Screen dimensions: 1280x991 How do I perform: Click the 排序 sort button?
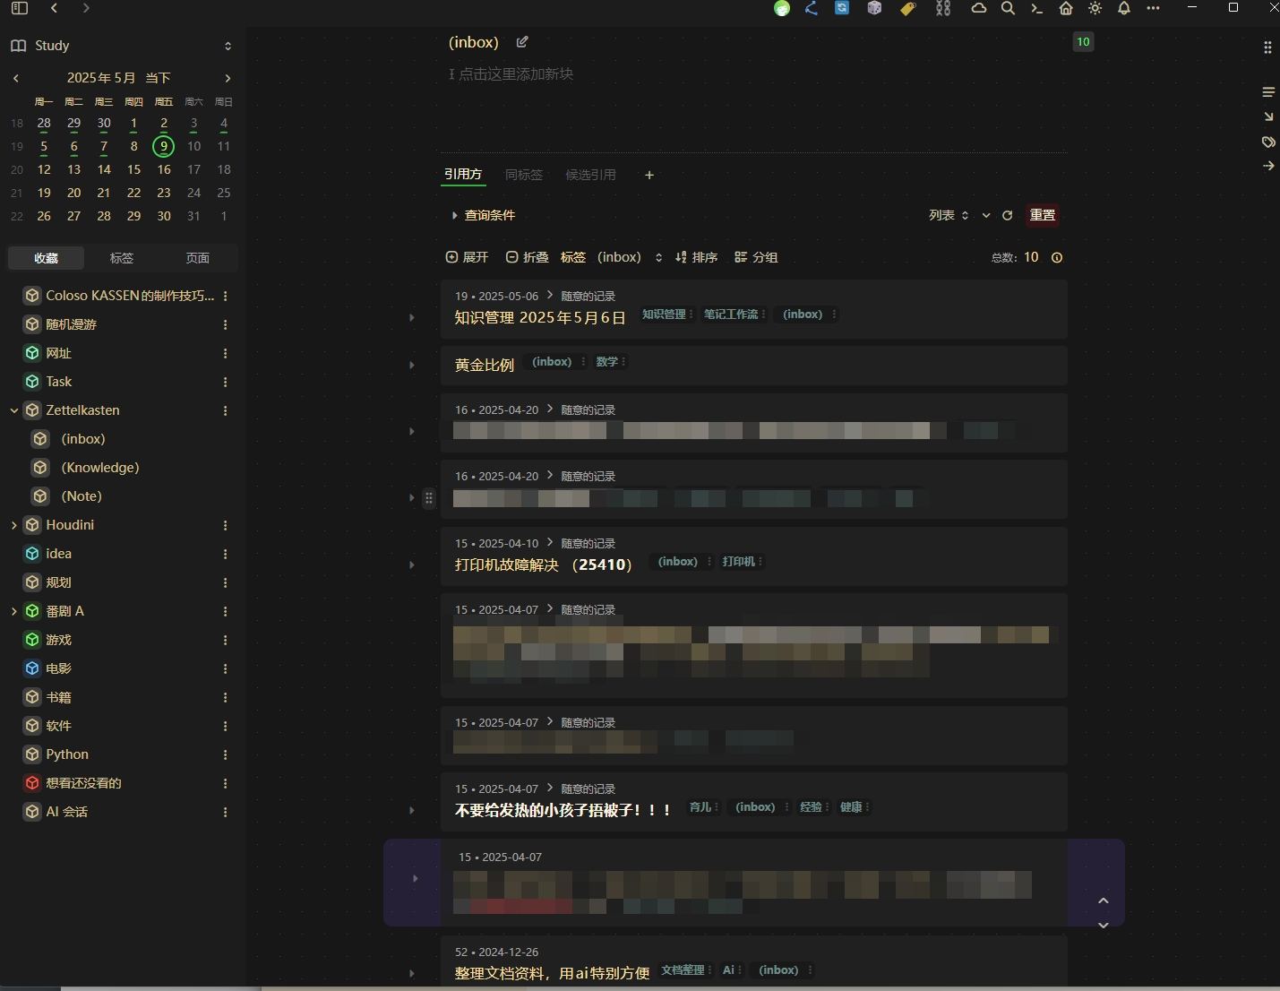point(696,257)
